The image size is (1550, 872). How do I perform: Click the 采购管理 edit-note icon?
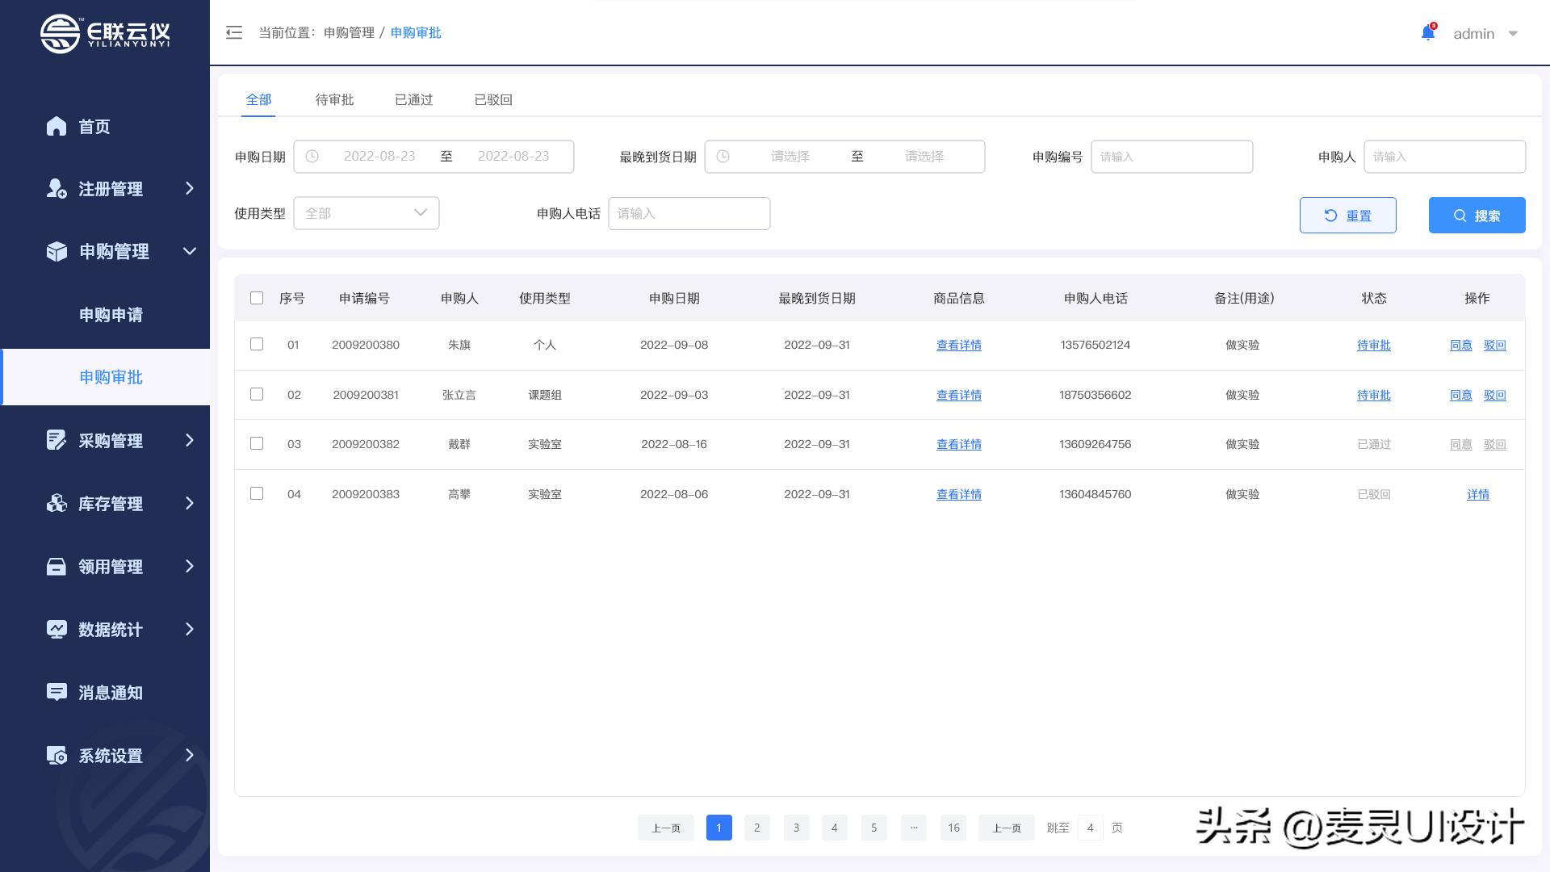coord(57,440)
